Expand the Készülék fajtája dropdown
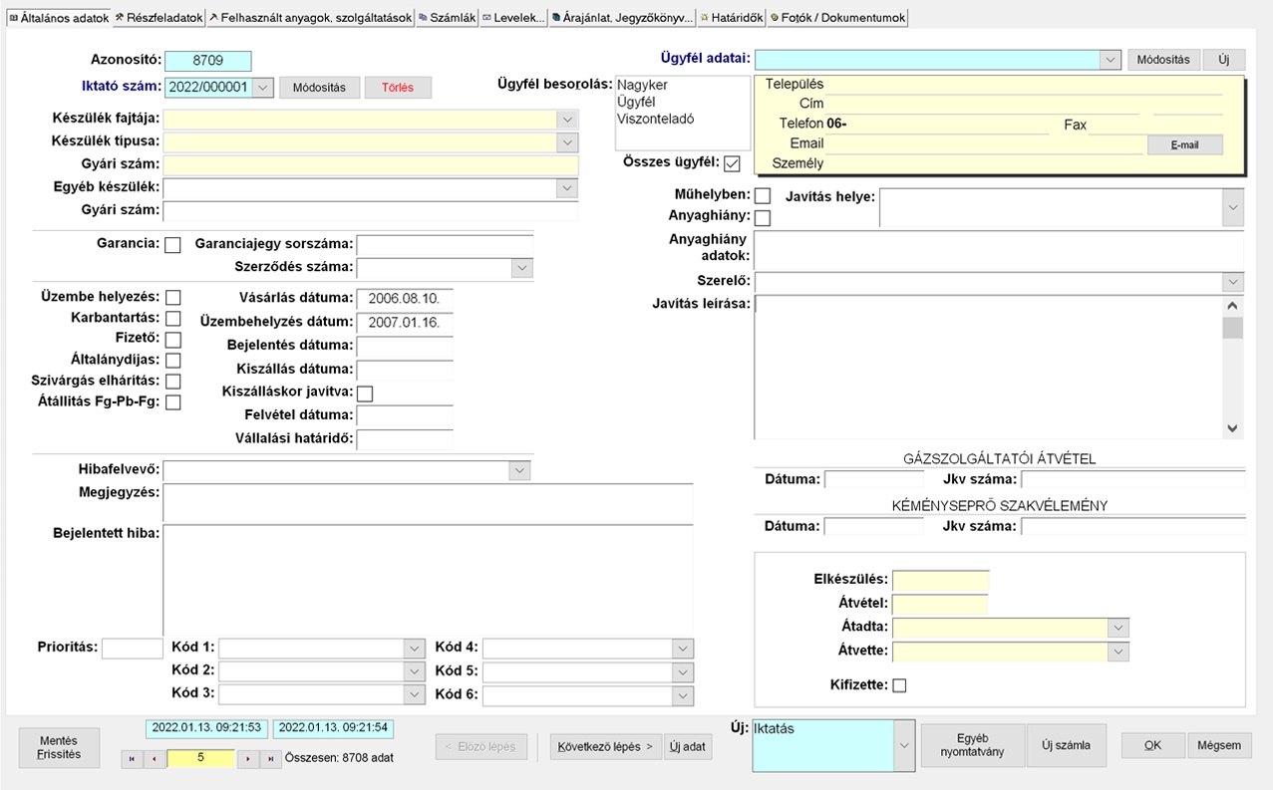1273x790 pixels. tap(567, 120)
